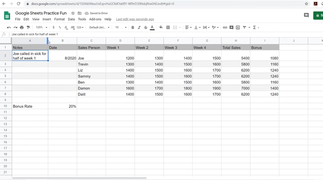This screenshot has width=323, height=180.
Task: Open the fill color picker
Action: [161, 27]
